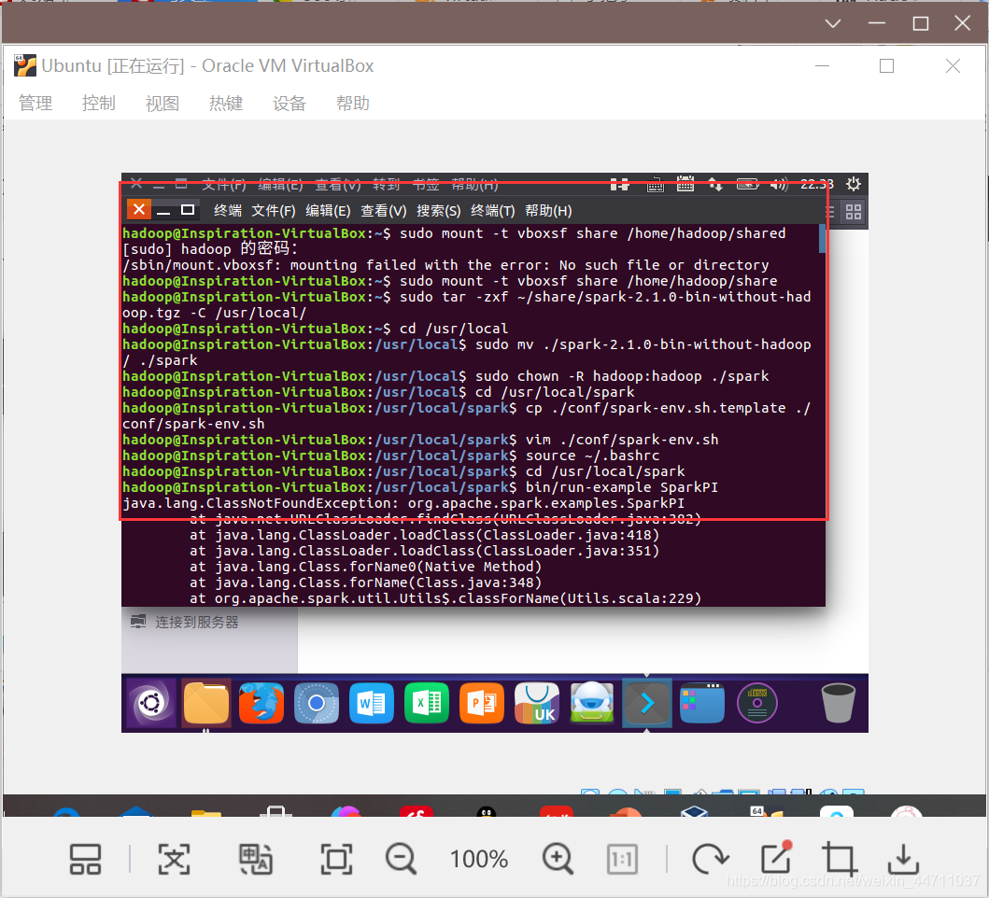Viewport: 989px width, 898px height.
Task: Open 热键 menu in VirtualBox
Action: [226, 103]
